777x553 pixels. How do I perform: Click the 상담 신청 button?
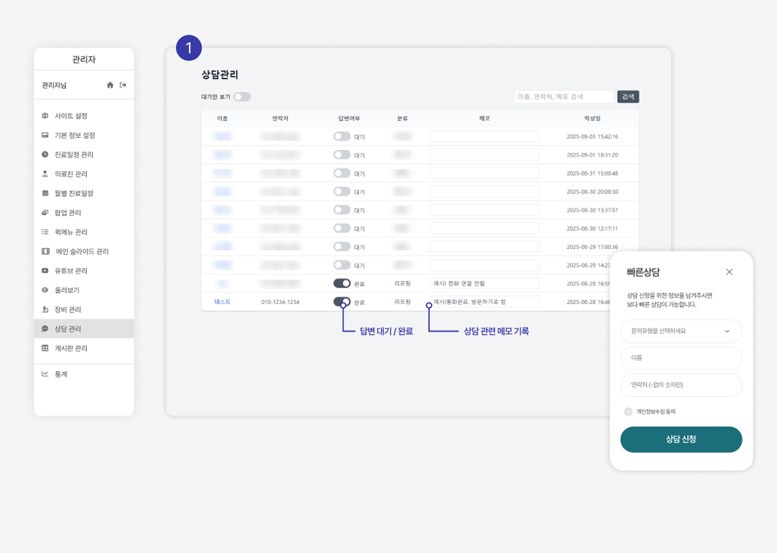coord(681,439)
